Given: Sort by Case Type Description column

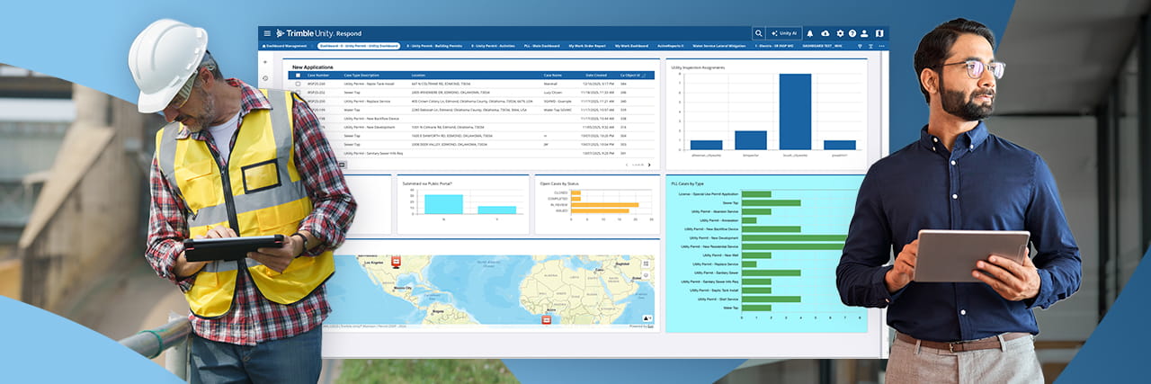Looking at the screenshot, I should [x=361, y=76].
